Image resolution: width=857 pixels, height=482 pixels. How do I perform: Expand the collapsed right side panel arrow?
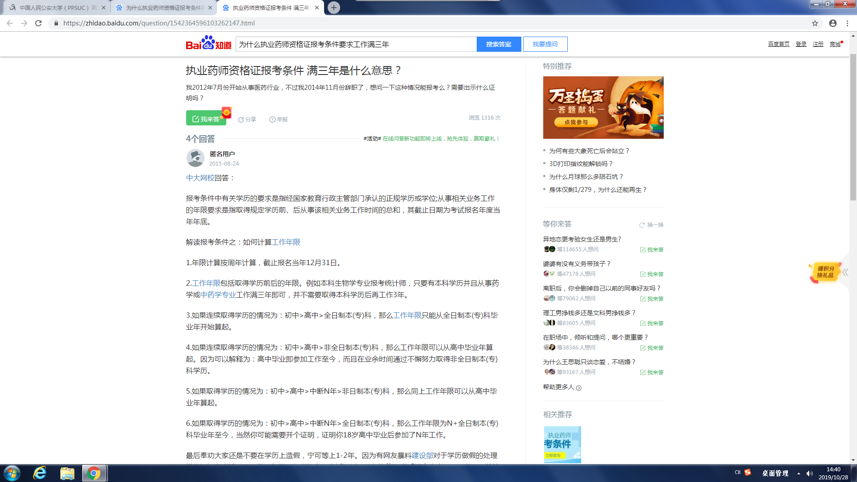845,272
